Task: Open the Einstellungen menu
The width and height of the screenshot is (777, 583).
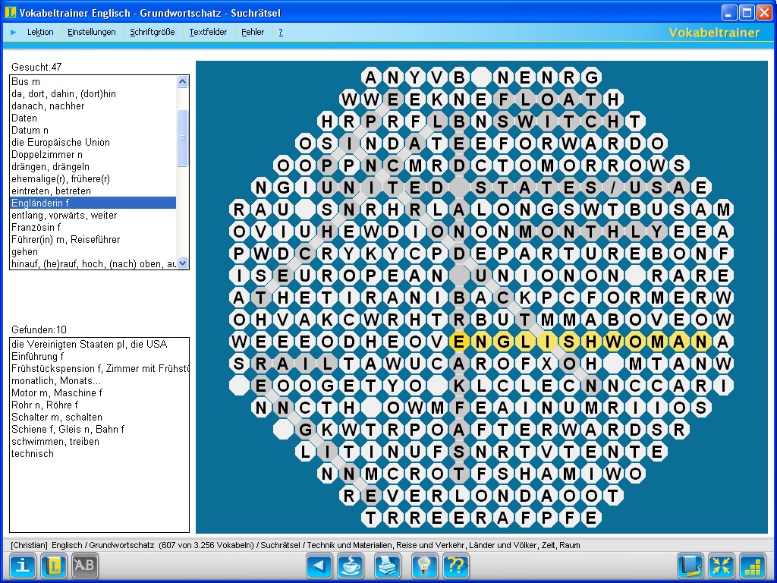Action: point(92,32)
